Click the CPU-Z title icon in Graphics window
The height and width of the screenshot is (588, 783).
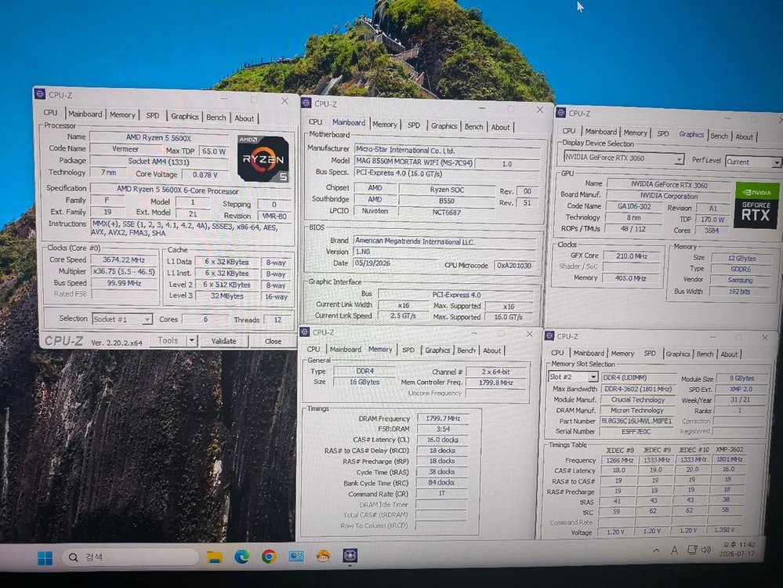[560, 112]
